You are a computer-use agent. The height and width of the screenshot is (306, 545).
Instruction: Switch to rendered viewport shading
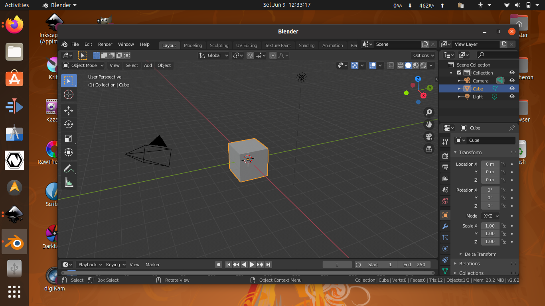point(423,65)
